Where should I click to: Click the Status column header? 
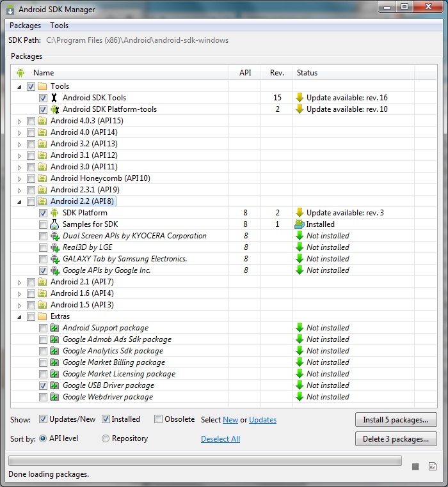pyautogui.click(x=353, y=73)
